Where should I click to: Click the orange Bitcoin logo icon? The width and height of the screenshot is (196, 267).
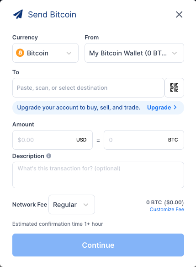(x=20, y=53)
